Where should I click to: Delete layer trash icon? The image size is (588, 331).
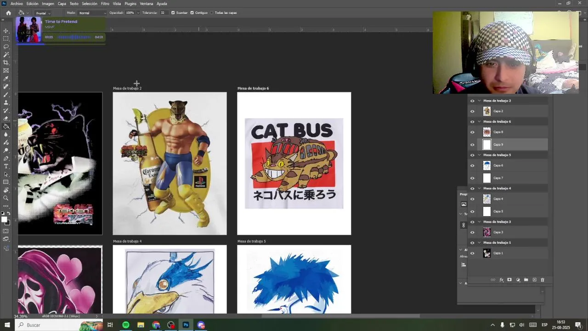[543, 280]
